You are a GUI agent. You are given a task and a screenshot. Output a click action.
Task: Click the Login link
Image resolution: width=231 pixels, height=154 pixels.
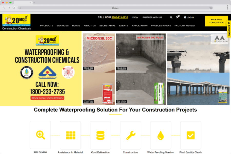[189, 17]
